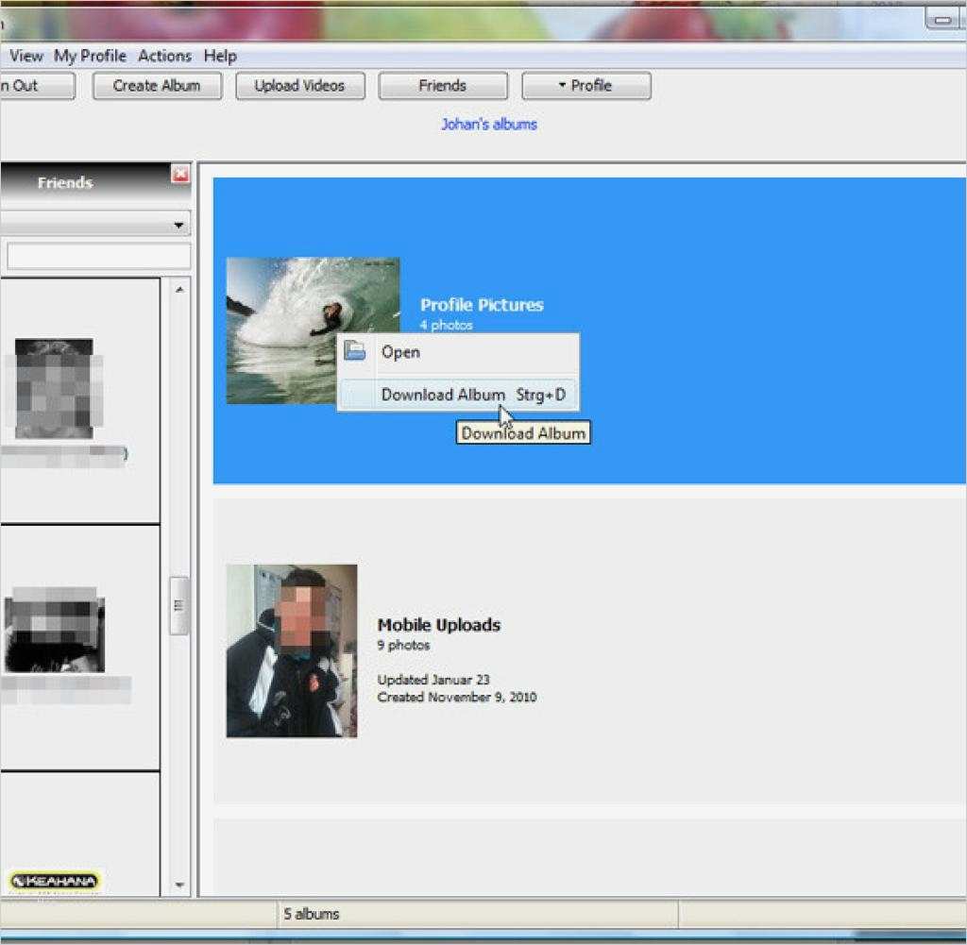Click the Profile Pictures album title
Screen dimensions: 967x945
click(x=482, y=305)
